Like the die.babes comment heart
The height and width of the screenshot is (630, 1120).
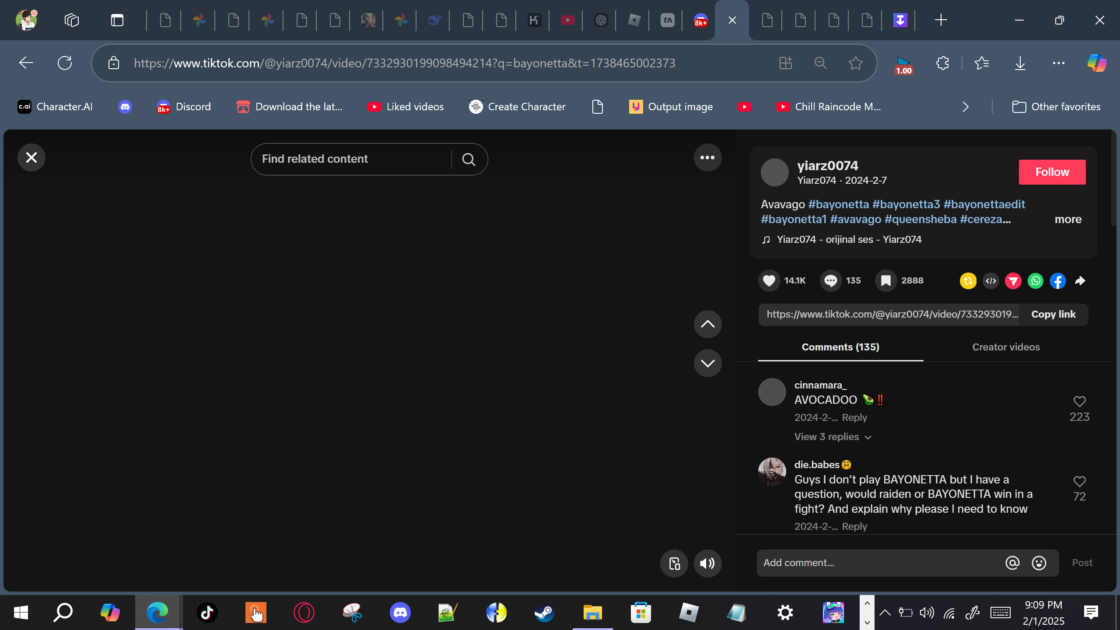pyautogui.click(x=1079, y=481)
